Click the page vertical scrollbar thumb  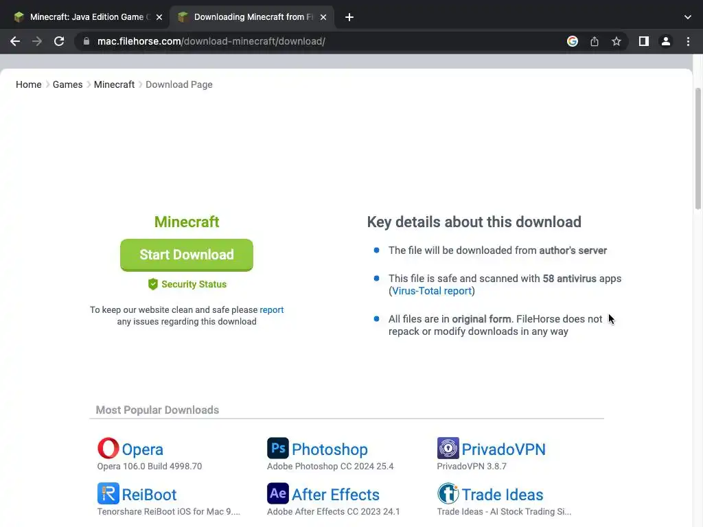tap(698, 149)
